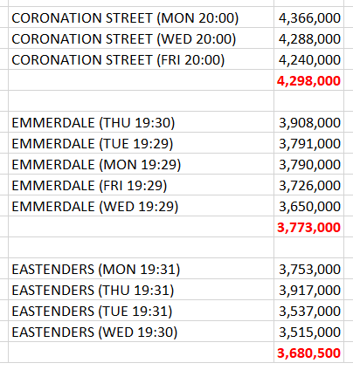Click the 3,790,000 value cell

[x=308, y=164]
